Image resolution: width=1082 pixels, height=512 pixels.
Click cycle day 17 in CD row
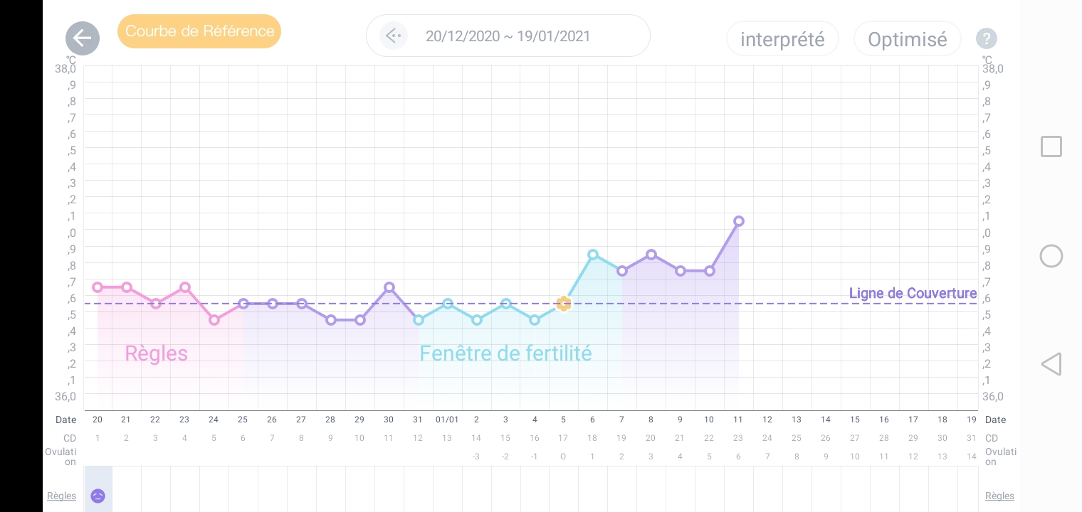point(563,438)
